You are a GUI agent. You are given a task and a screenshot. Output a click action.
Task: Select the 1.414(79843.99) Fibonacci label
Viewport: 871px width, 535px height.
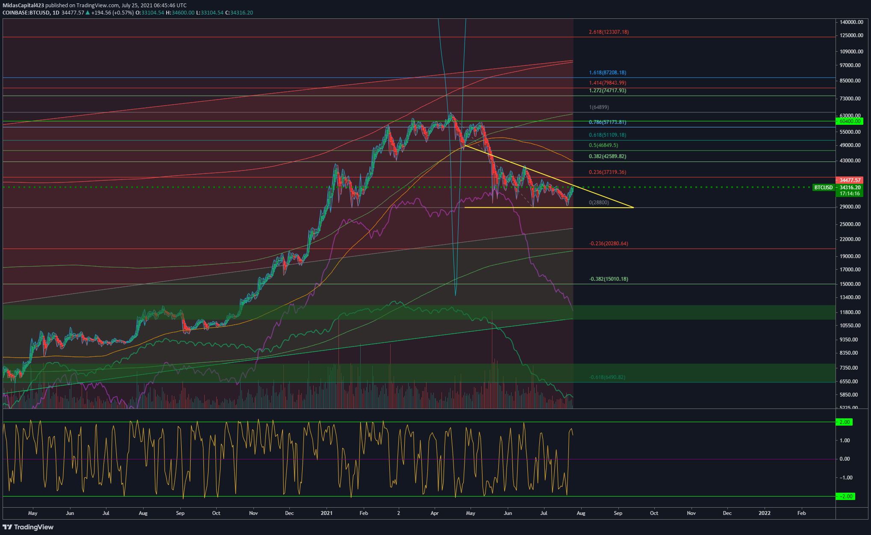(607, 83)
